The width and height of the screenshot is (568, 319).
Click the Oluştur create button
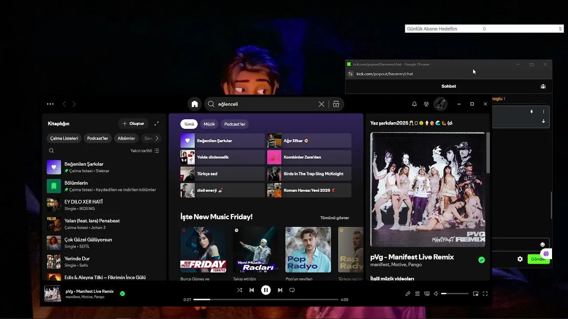click(x=134, y=124)
